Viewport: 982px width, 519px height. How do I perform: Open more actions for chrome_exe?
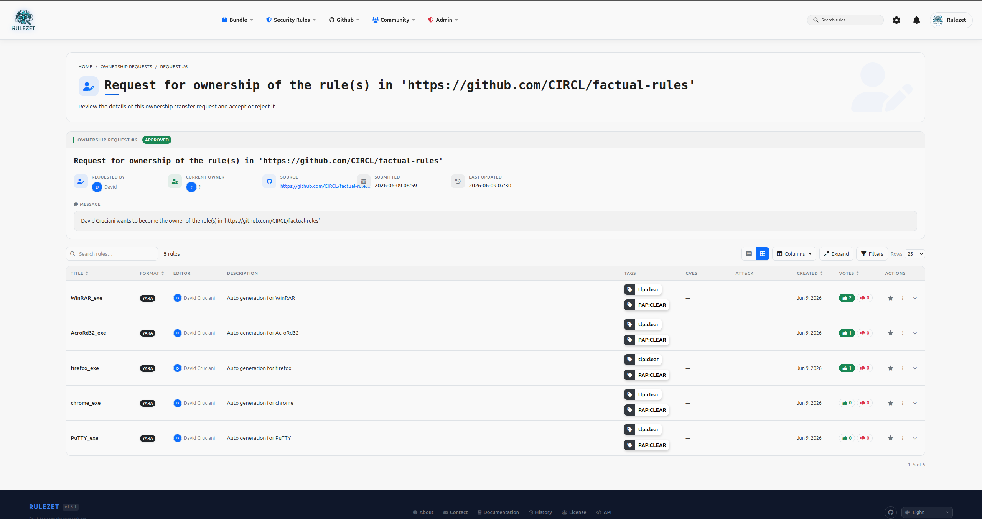[x=903, y=403]
